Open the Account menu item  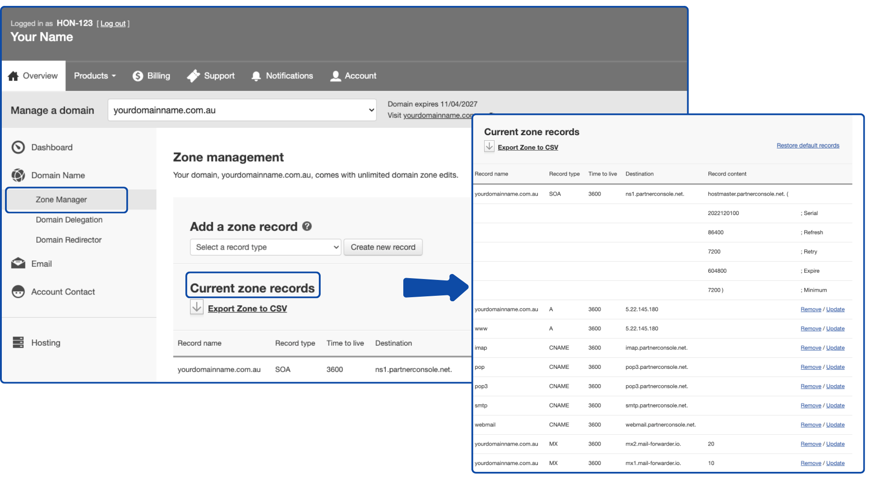tap(353, 76)
